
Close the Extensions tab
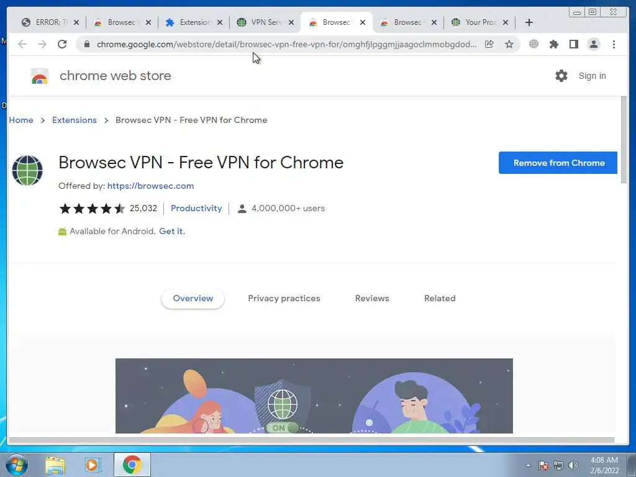click(x=220, y=22)
